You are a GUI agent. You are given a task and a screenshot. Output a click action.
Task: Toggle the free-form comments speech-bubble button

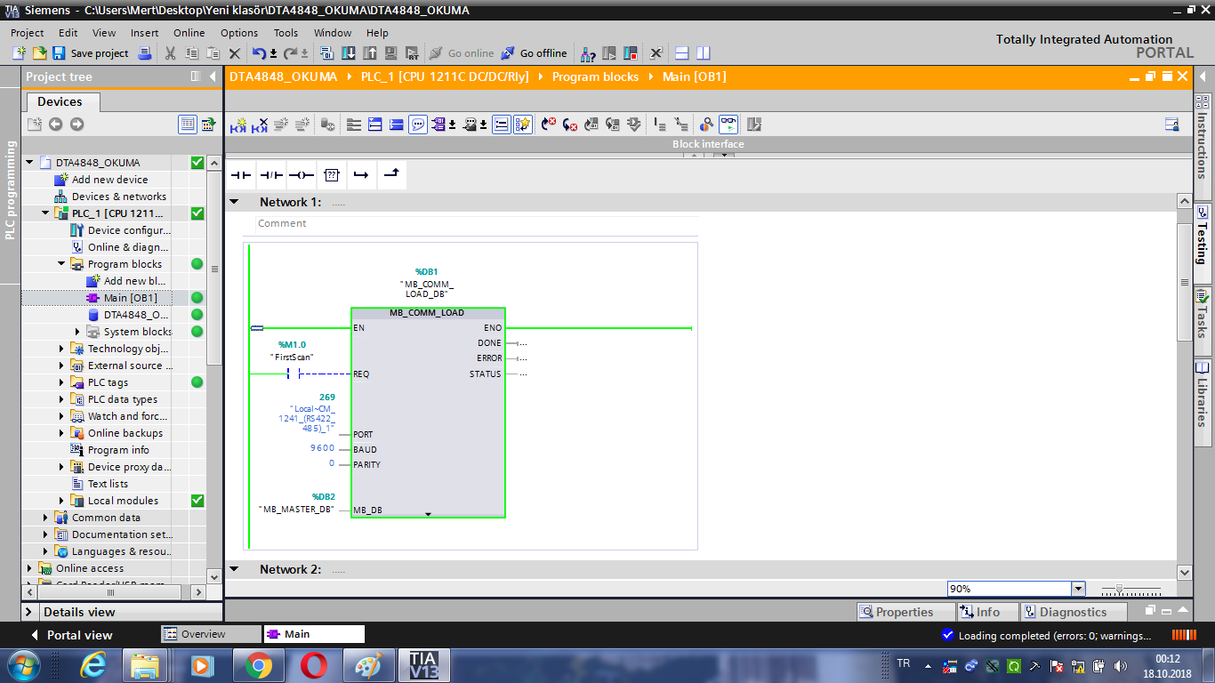click(x=418, y=125)
